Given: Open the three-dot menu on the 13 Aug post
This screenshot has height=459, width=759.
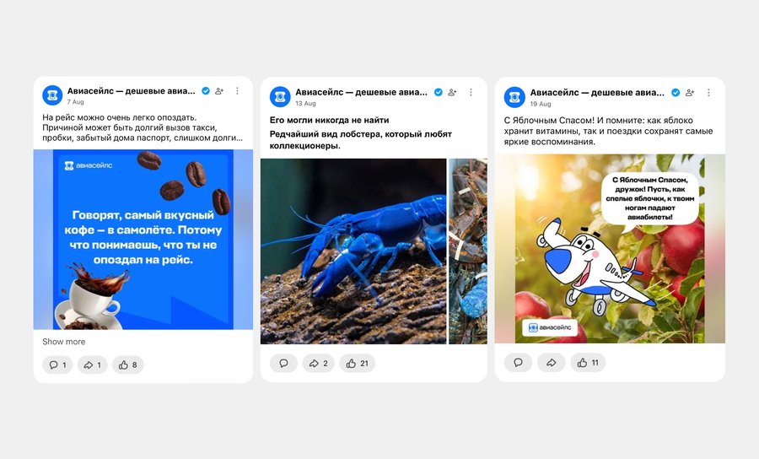Looking at the screenshot, I should pos(471,92).
